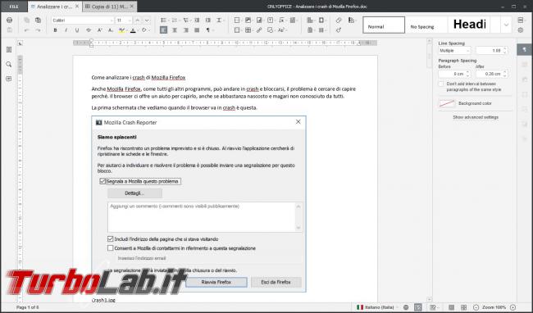The height and width of the screenshot is (313, 533).
Task: Expand the paragraph styles gallery
Action: pyautogui.click(x=506, y=25)
